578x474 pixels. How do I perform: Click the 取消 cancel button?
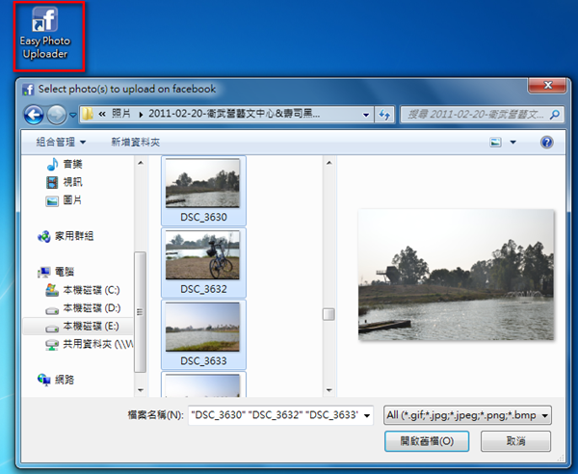515,441
